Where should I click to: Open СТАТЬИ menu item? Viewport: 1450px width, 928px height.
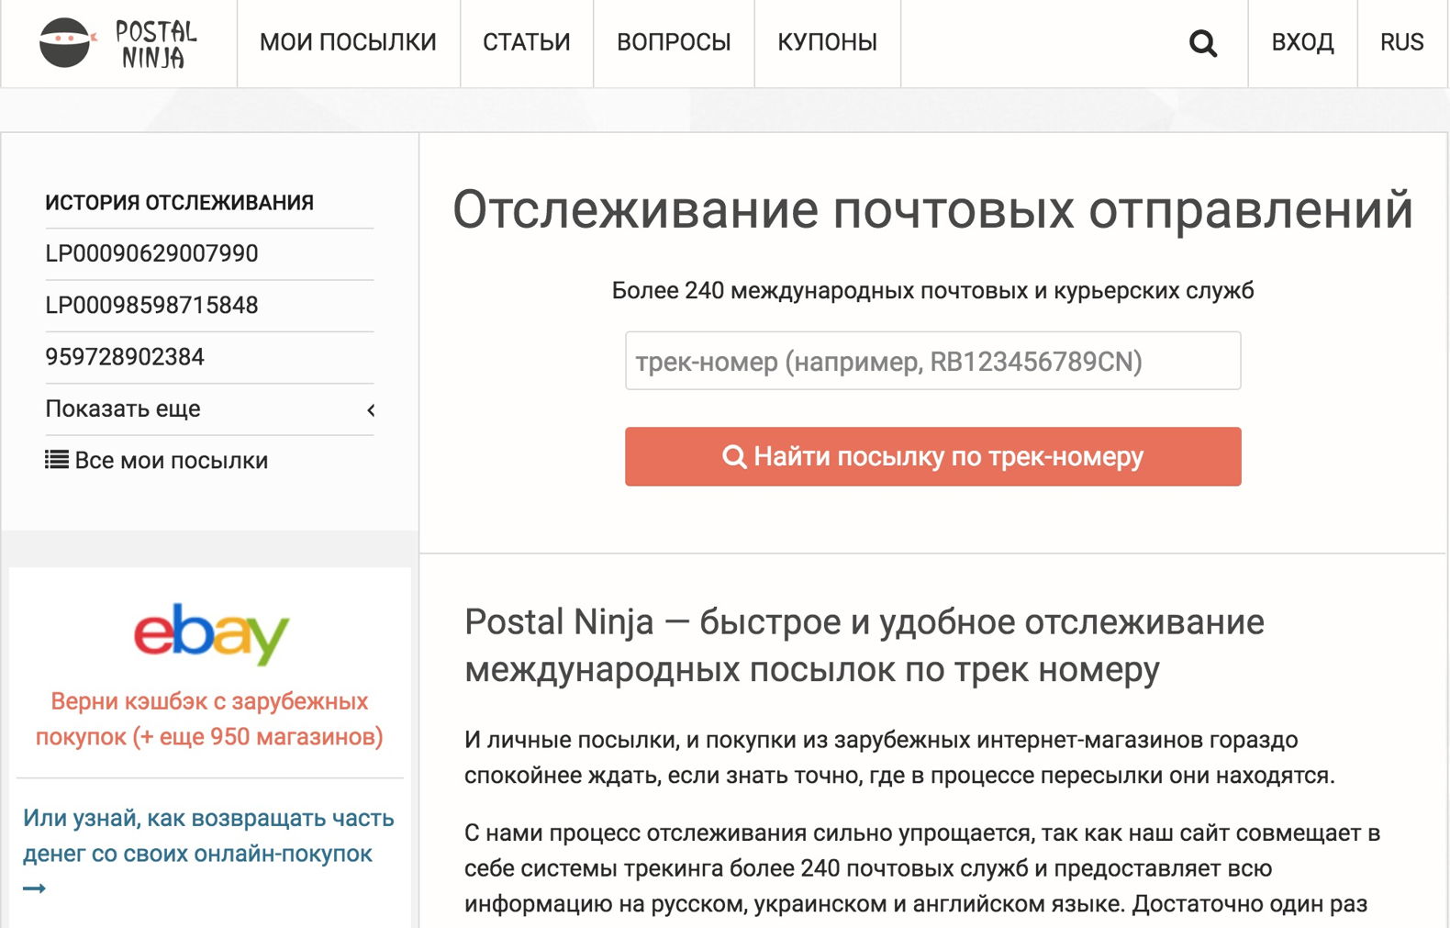pos(527,42)
